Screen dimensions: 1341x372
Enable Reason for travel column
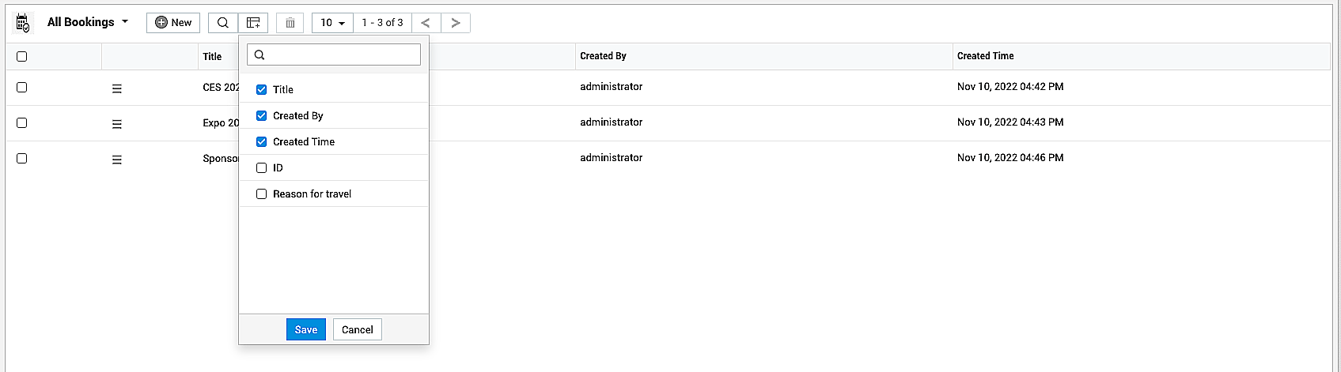[x=262, y=194]
